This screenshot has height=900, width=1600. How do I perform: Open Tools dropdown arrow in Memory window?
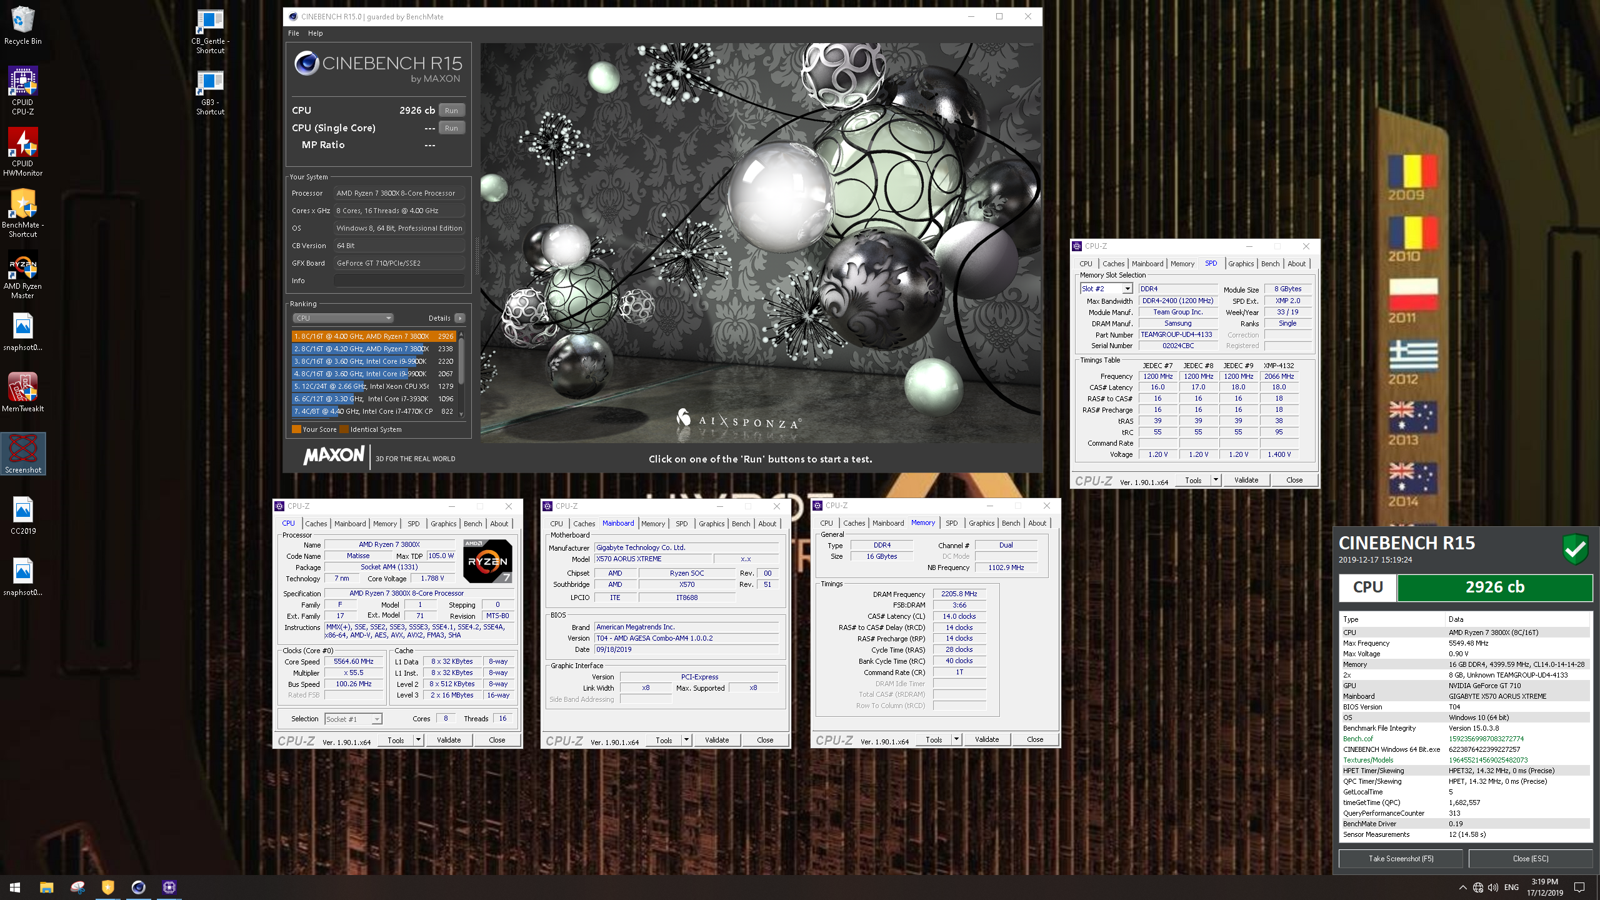click(956, 739)
